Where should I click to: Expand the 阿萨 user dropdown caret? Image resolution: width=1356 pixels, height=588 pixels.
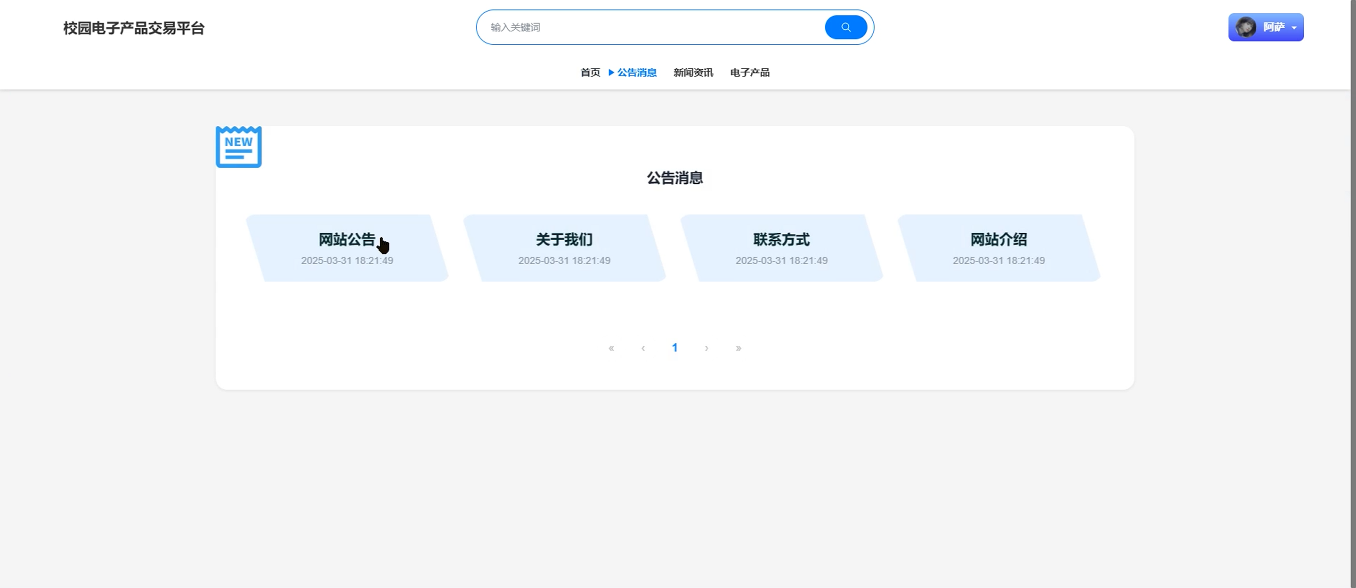tap(1294, 28)
